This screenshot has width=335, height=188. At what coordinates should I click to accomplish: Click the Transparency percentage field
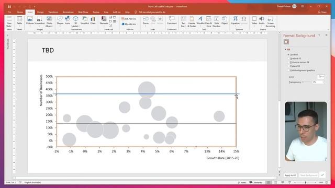(317, 82)
